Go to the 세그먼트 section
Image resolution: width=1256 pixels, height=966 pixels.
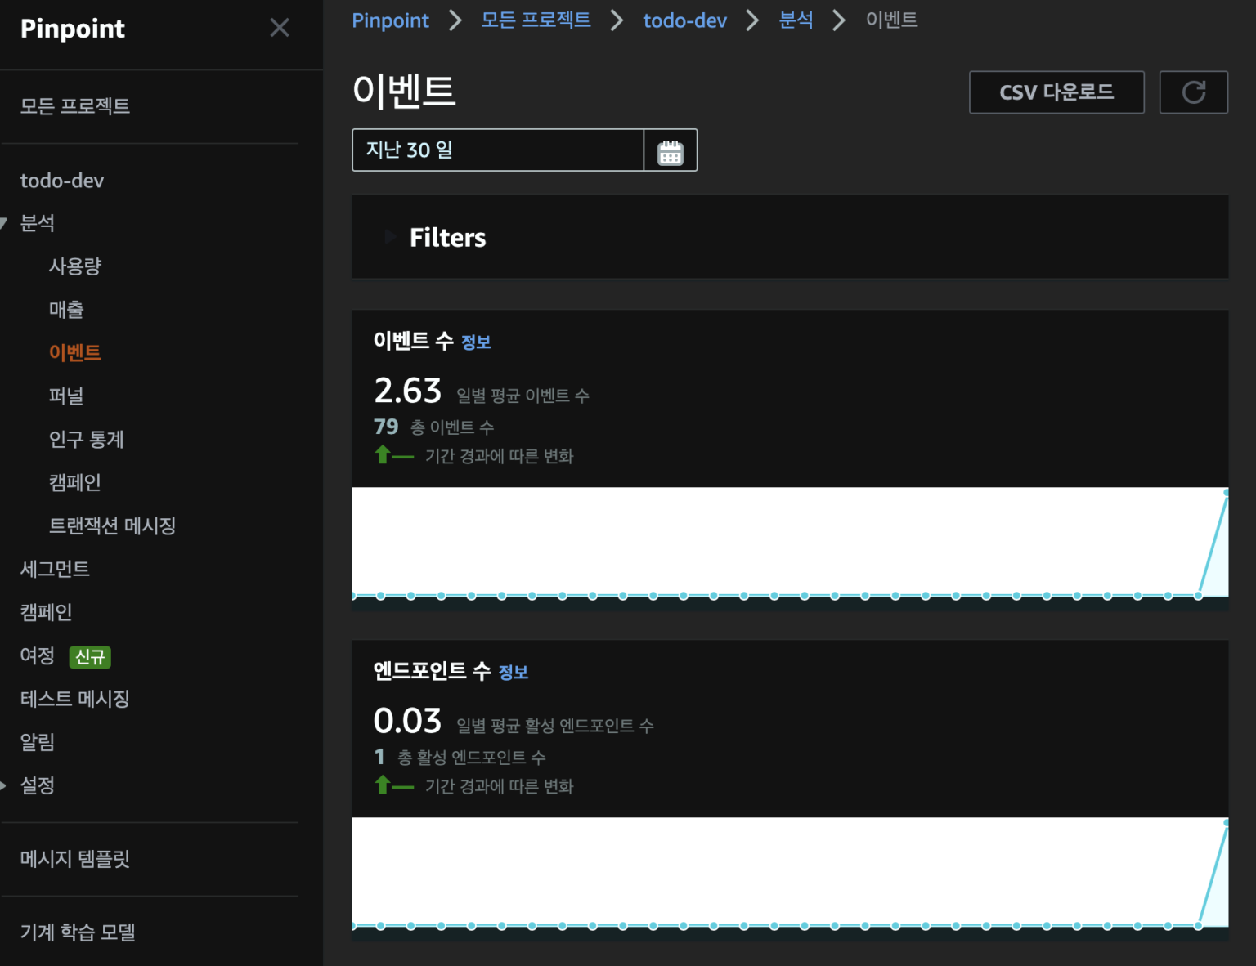pos(55,568)
